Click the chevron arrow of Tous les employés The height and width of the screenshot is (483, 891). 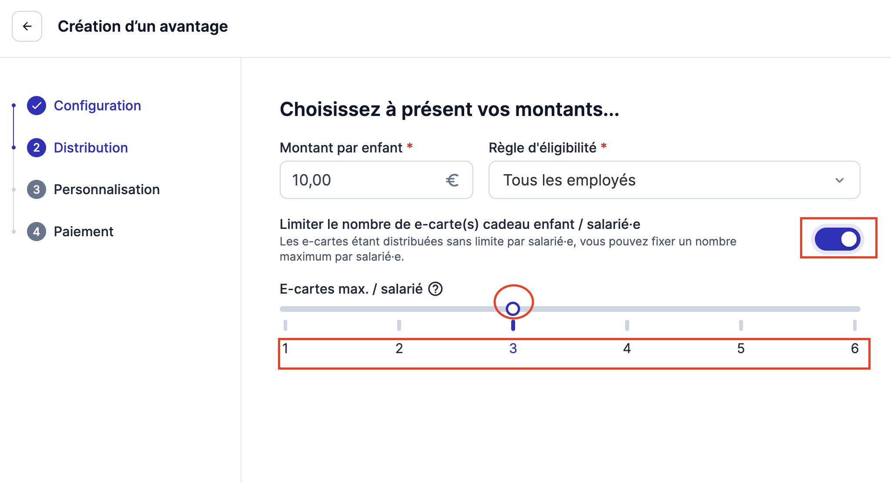(x=840, y=180)
